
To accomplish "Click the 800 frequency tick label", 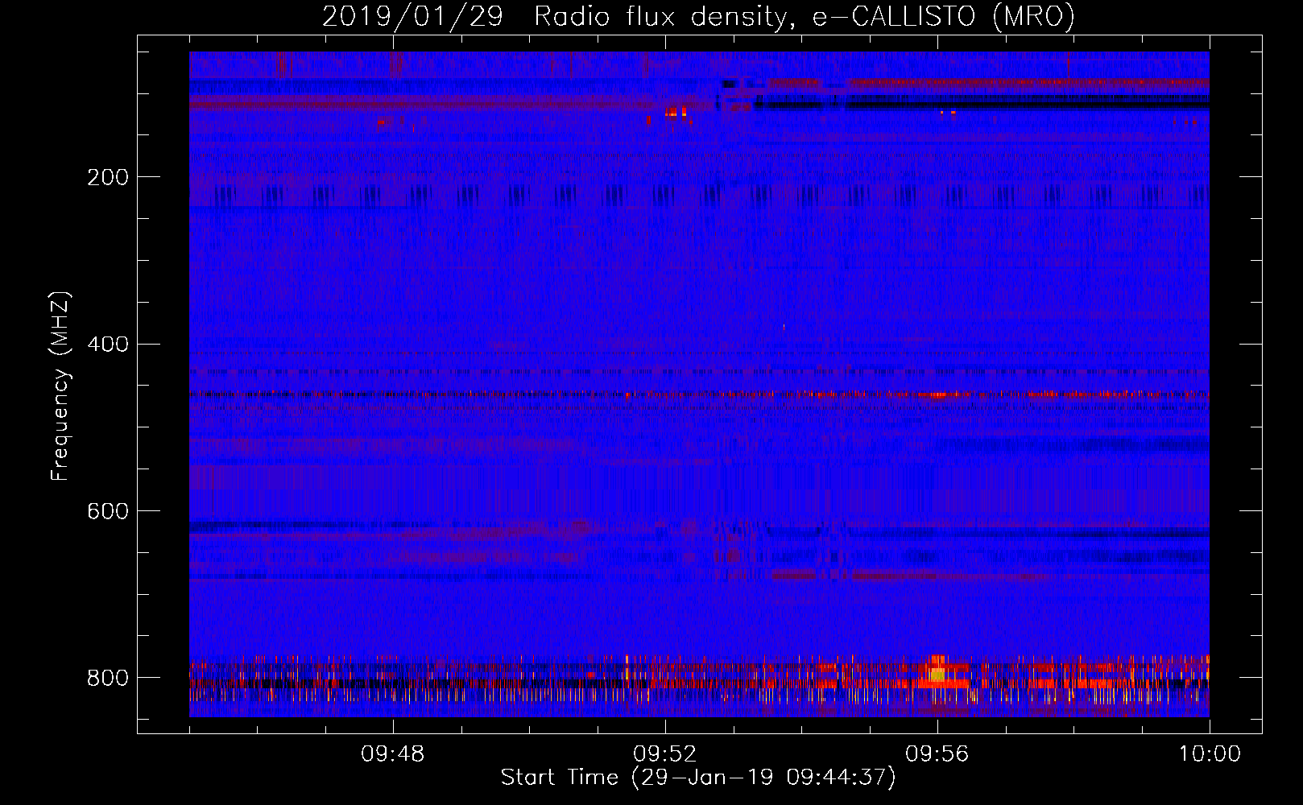I will 108,678.
